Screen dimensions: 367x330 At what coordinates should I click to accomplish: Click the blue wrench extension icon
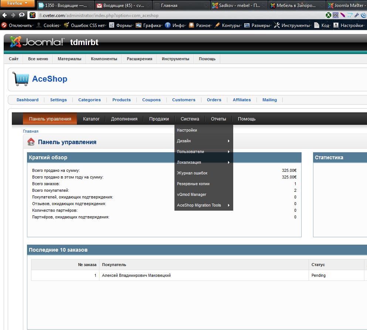pos(357,15)
